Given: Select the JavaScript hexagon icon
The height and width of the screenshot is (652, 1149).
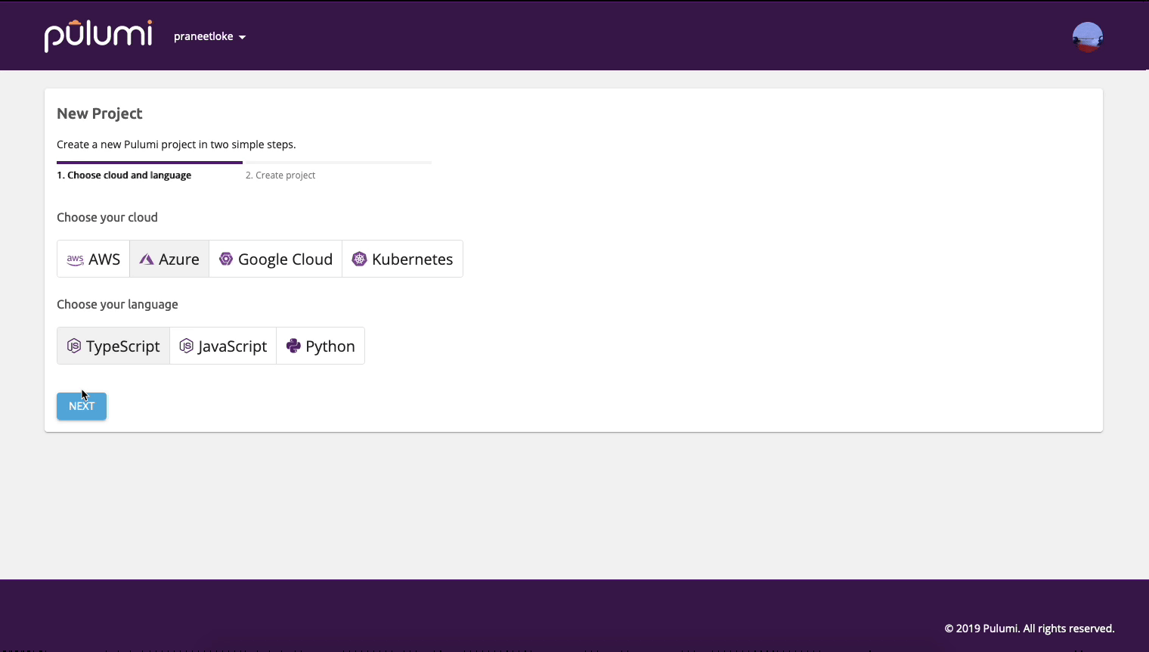Looking at the screenshot, I should tap(186, 346).
